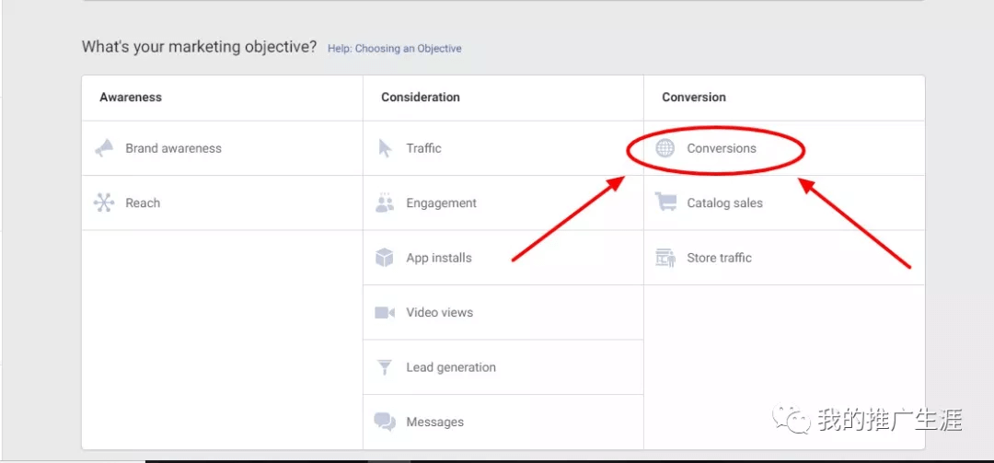Click the Brand awareness megaphone icon
The image size is (994, 463).
pyautogui.click(x=104, y=148)
